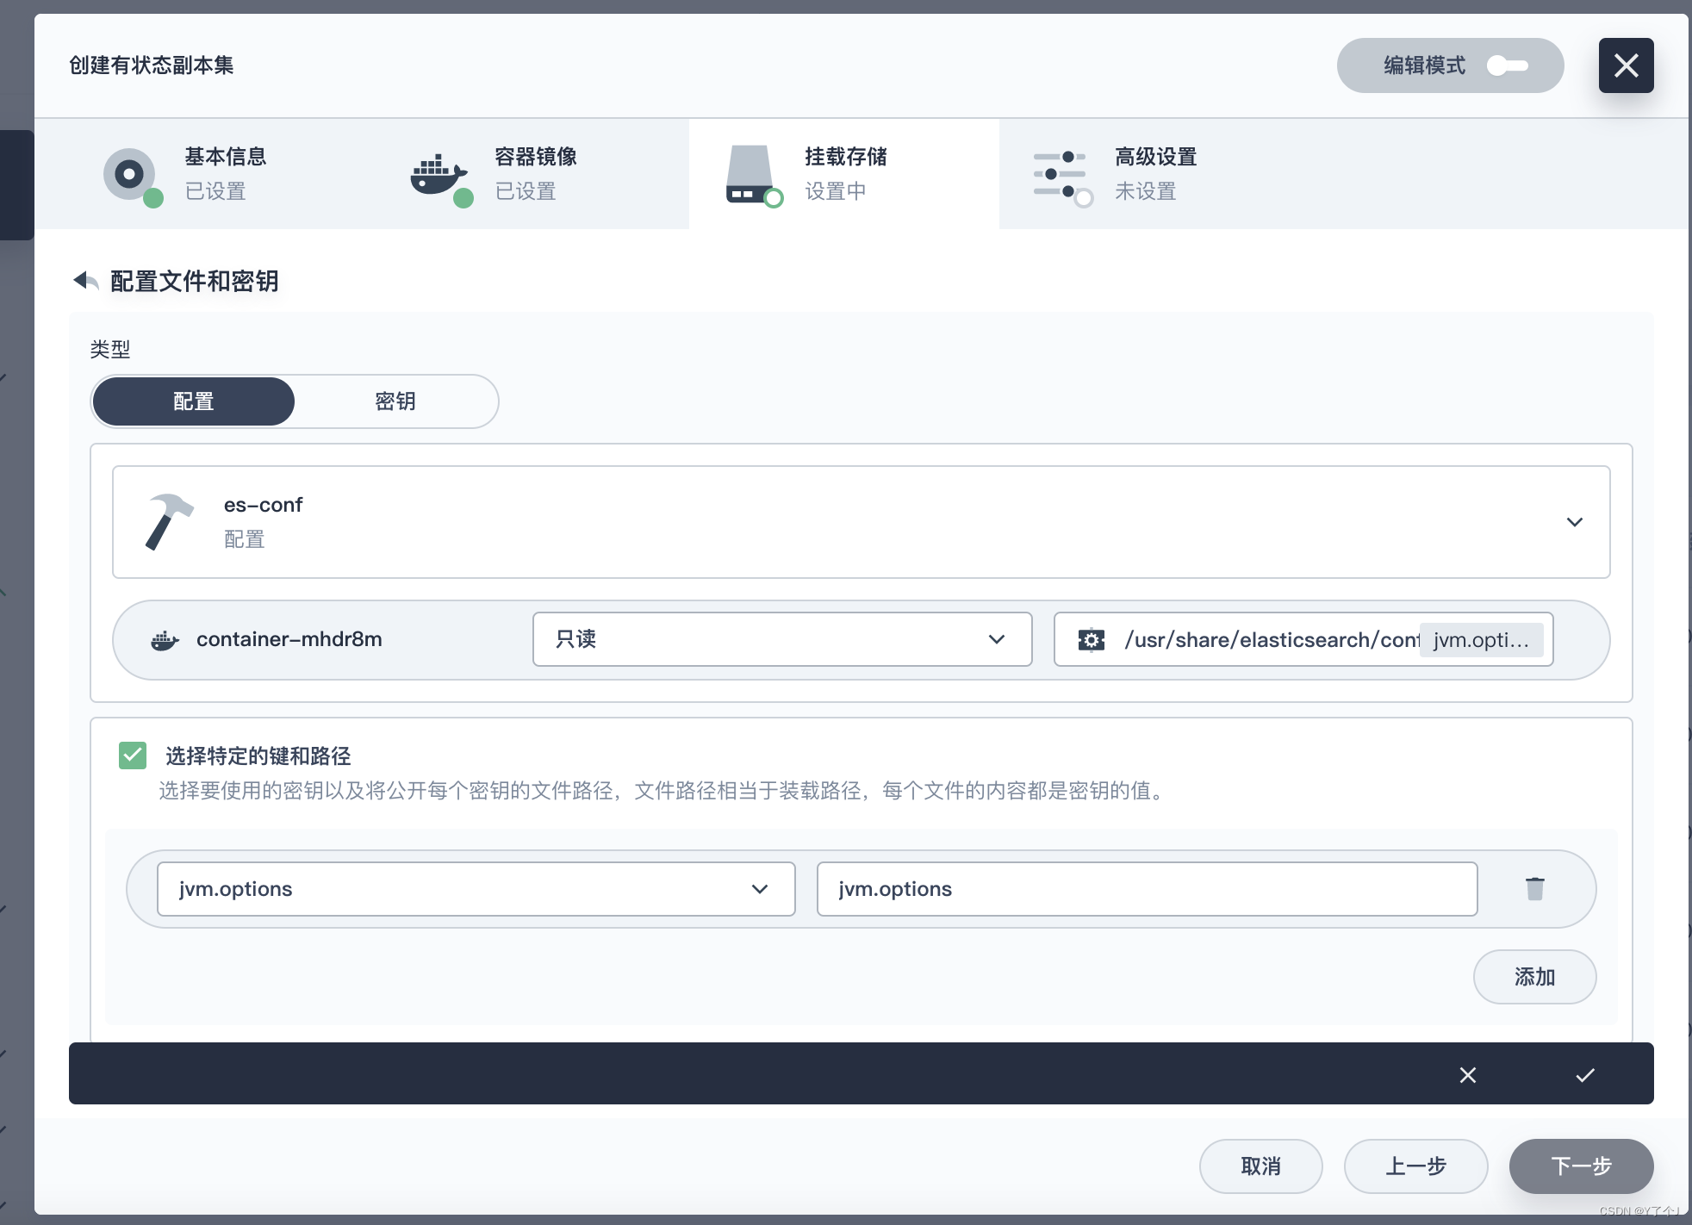Image resolution: width=1692 pixels, height=1225 pixels.
Task: Click the container-mhdr8m label
Action: pyautogui.click(x=289, y=639)
